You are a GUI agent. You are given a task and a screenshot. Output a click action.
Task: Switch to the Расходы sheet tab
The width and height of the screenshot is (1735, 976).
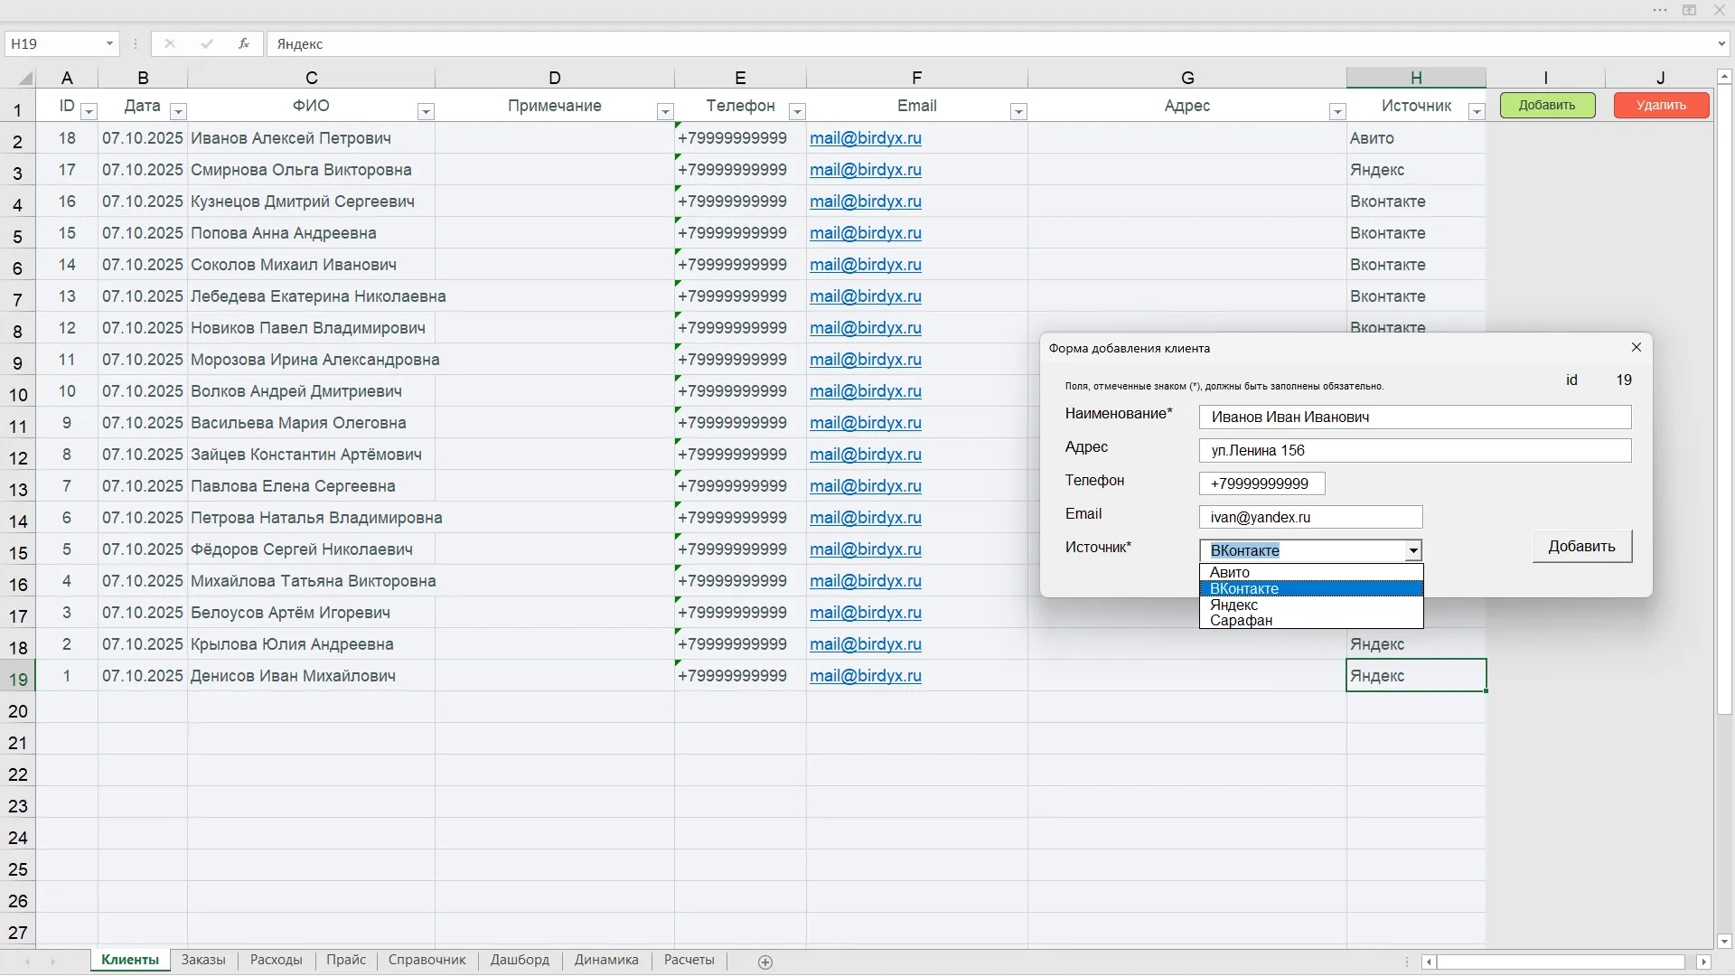pyautogui.click(x=277, y=960)
